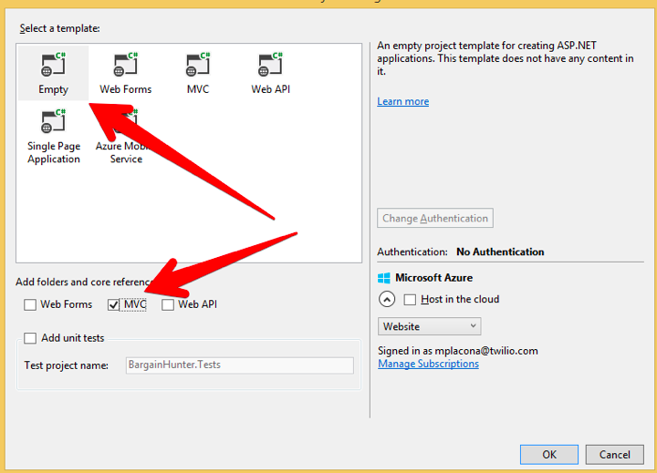Enable the Web Forms core references checkbox
657x473 pixels.
pyautogui.click(x=30, y=304)
